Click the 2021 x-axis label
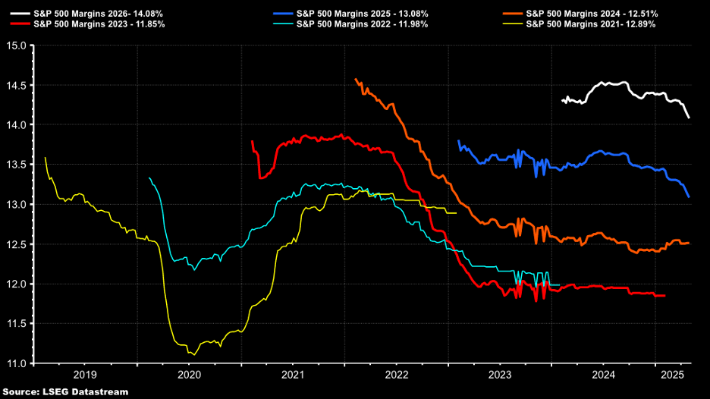 (x=293, y=375)
